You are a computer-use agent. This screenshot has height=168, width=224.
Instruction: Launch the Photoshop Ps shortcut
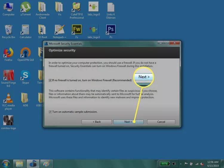pyautogui.click(x=111, y=32)
